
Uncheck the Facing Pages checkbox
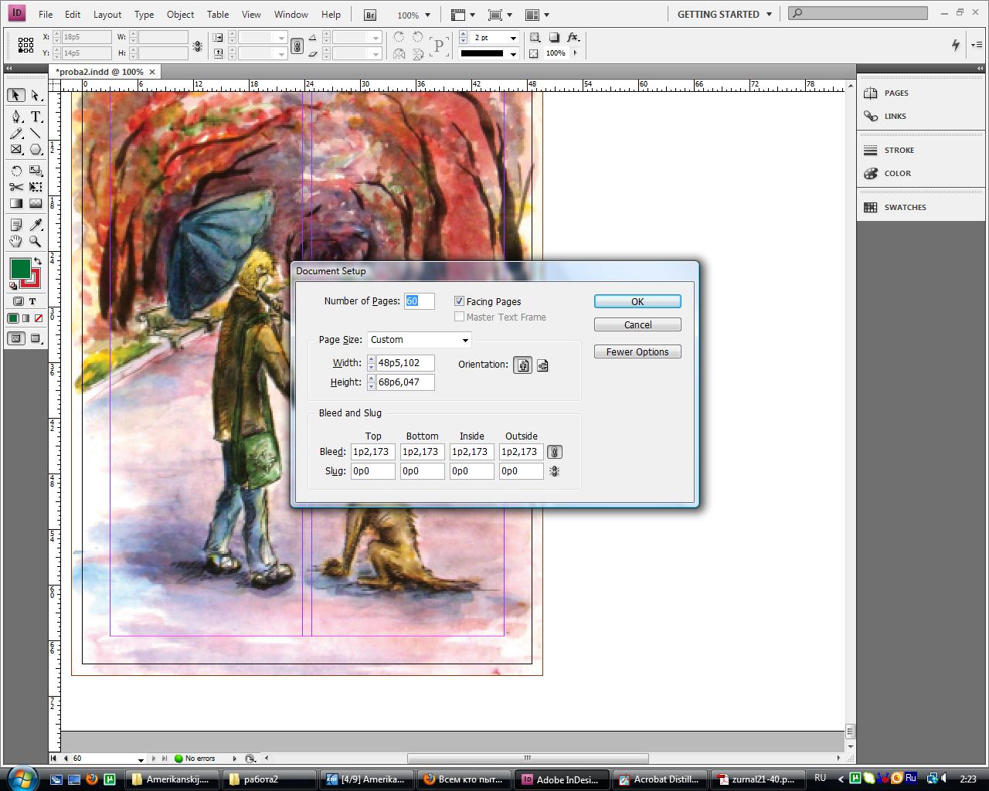pyautogui.click(x=459, y=301)
